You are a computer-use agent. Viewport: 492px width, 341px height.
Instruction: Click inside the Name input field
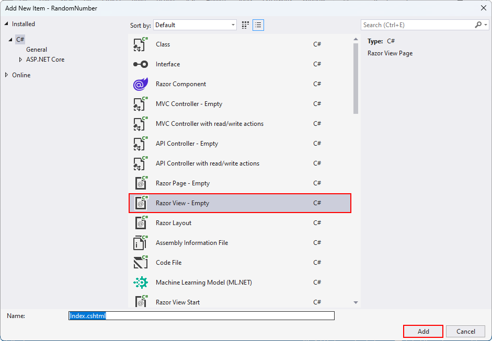(201, 315)
